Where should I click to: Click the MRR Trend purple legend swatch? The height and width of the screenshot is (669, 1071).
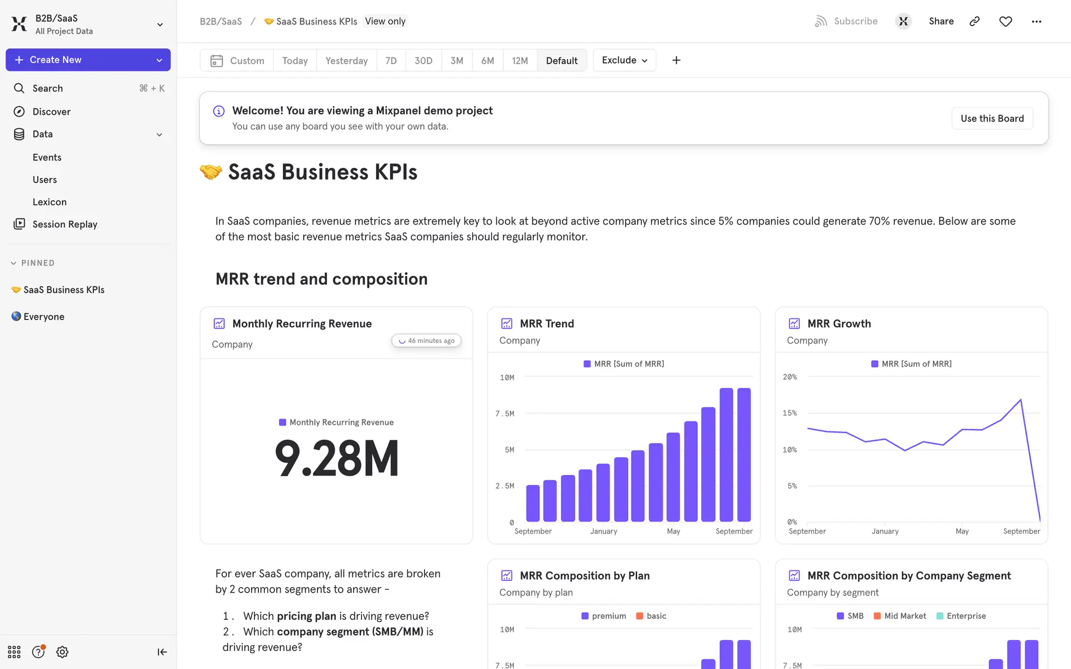click(x=587, y=364)
